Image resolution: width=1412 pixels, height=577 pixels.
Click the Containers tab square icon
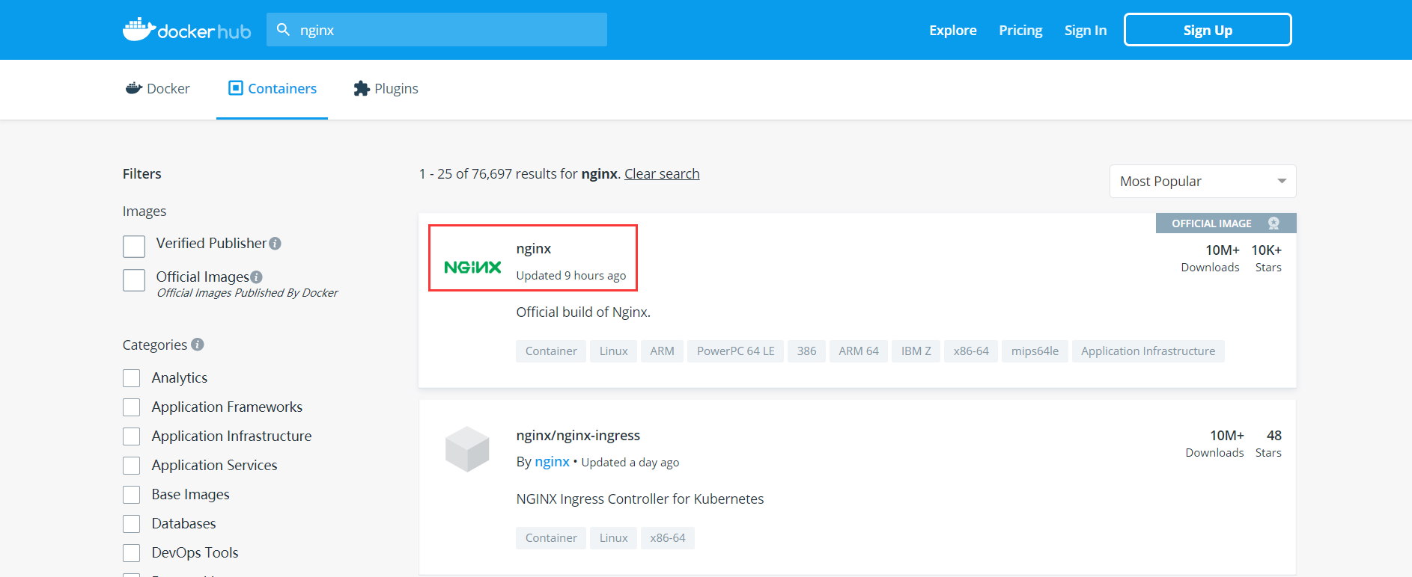point(236,88)
